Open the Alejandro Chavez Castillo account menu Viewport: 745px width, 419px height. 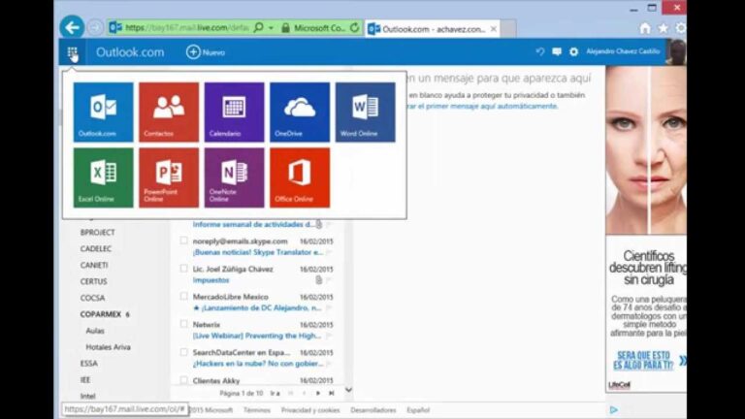click(623, 51)
